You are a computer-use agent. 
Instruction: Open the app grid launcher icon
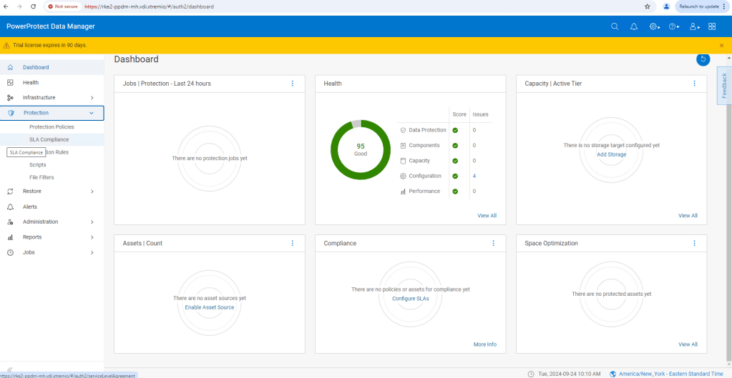point(712,26)
